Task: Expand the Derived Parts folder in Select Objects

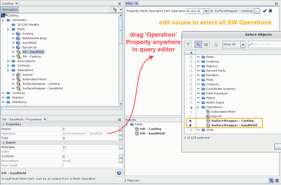Action: pos(198,71)
